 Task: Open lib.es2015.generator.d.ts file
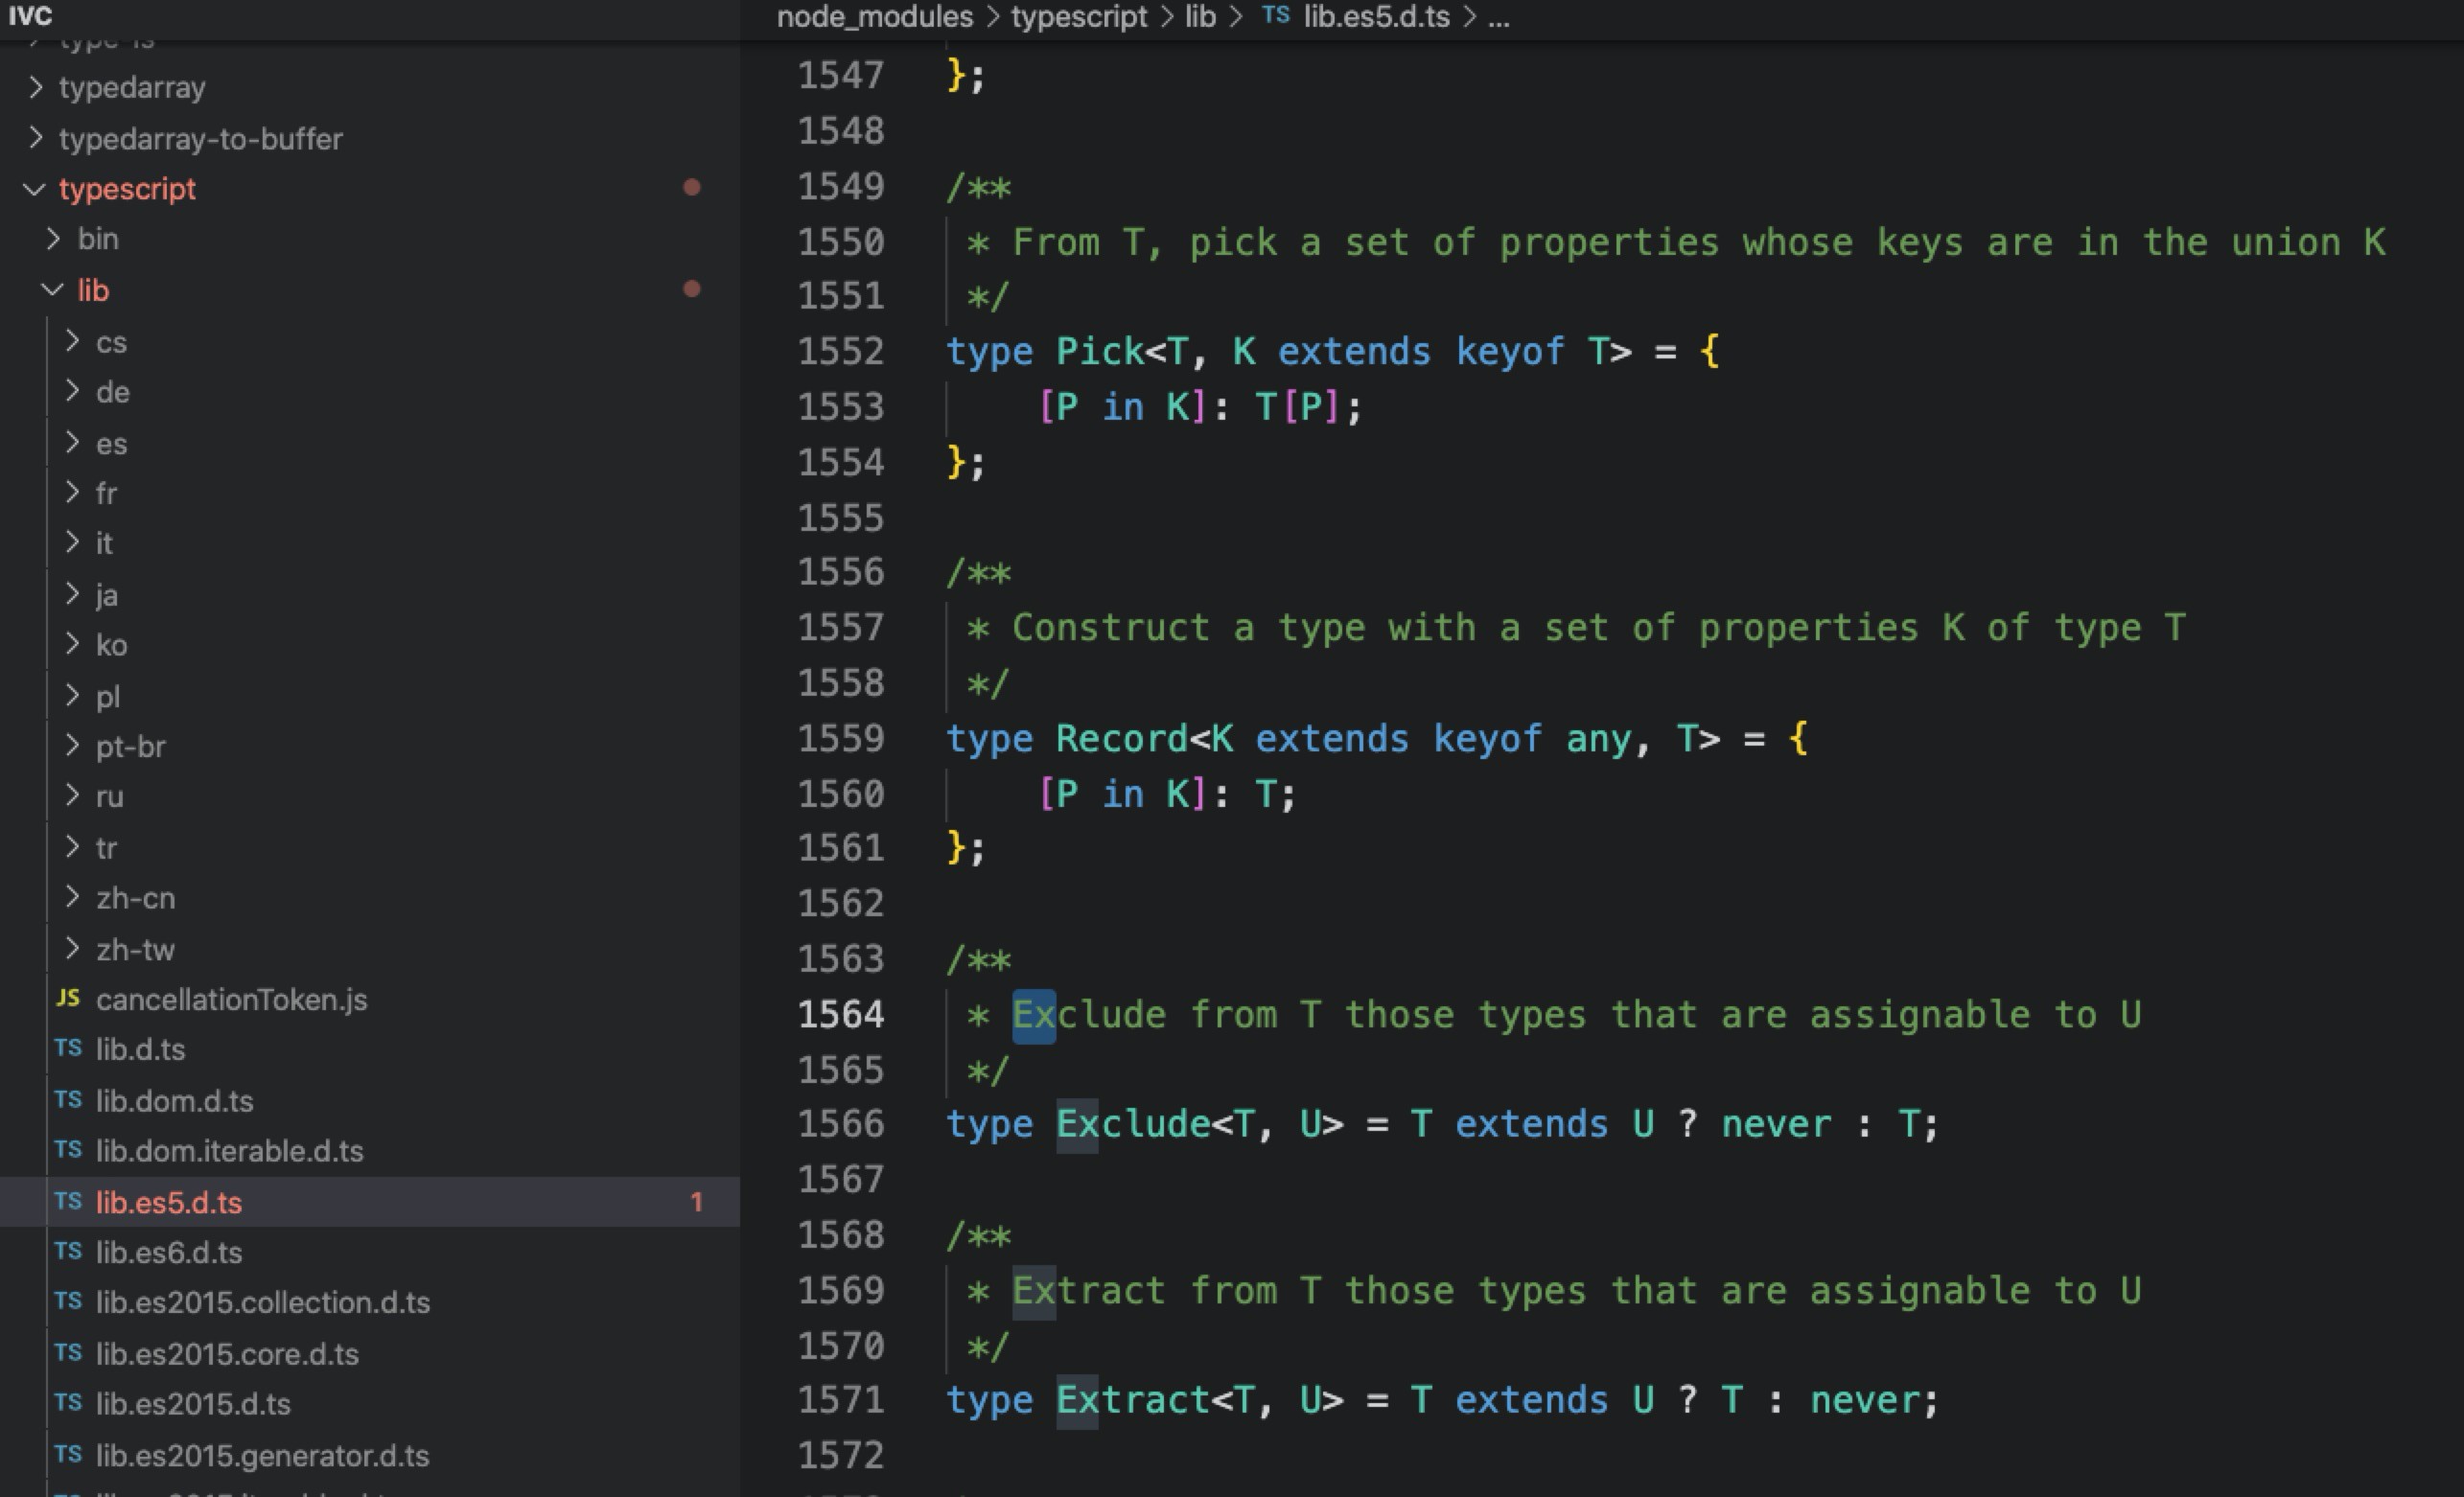[x=262, y=1456]
